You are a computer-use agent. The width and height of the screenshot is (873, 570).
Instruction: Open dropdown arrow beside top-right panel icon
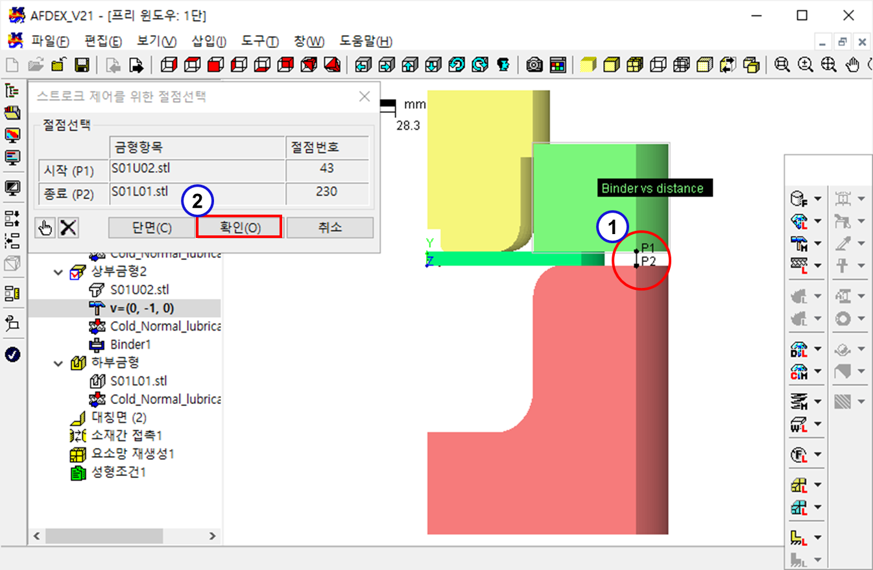[x=818, y=198]
